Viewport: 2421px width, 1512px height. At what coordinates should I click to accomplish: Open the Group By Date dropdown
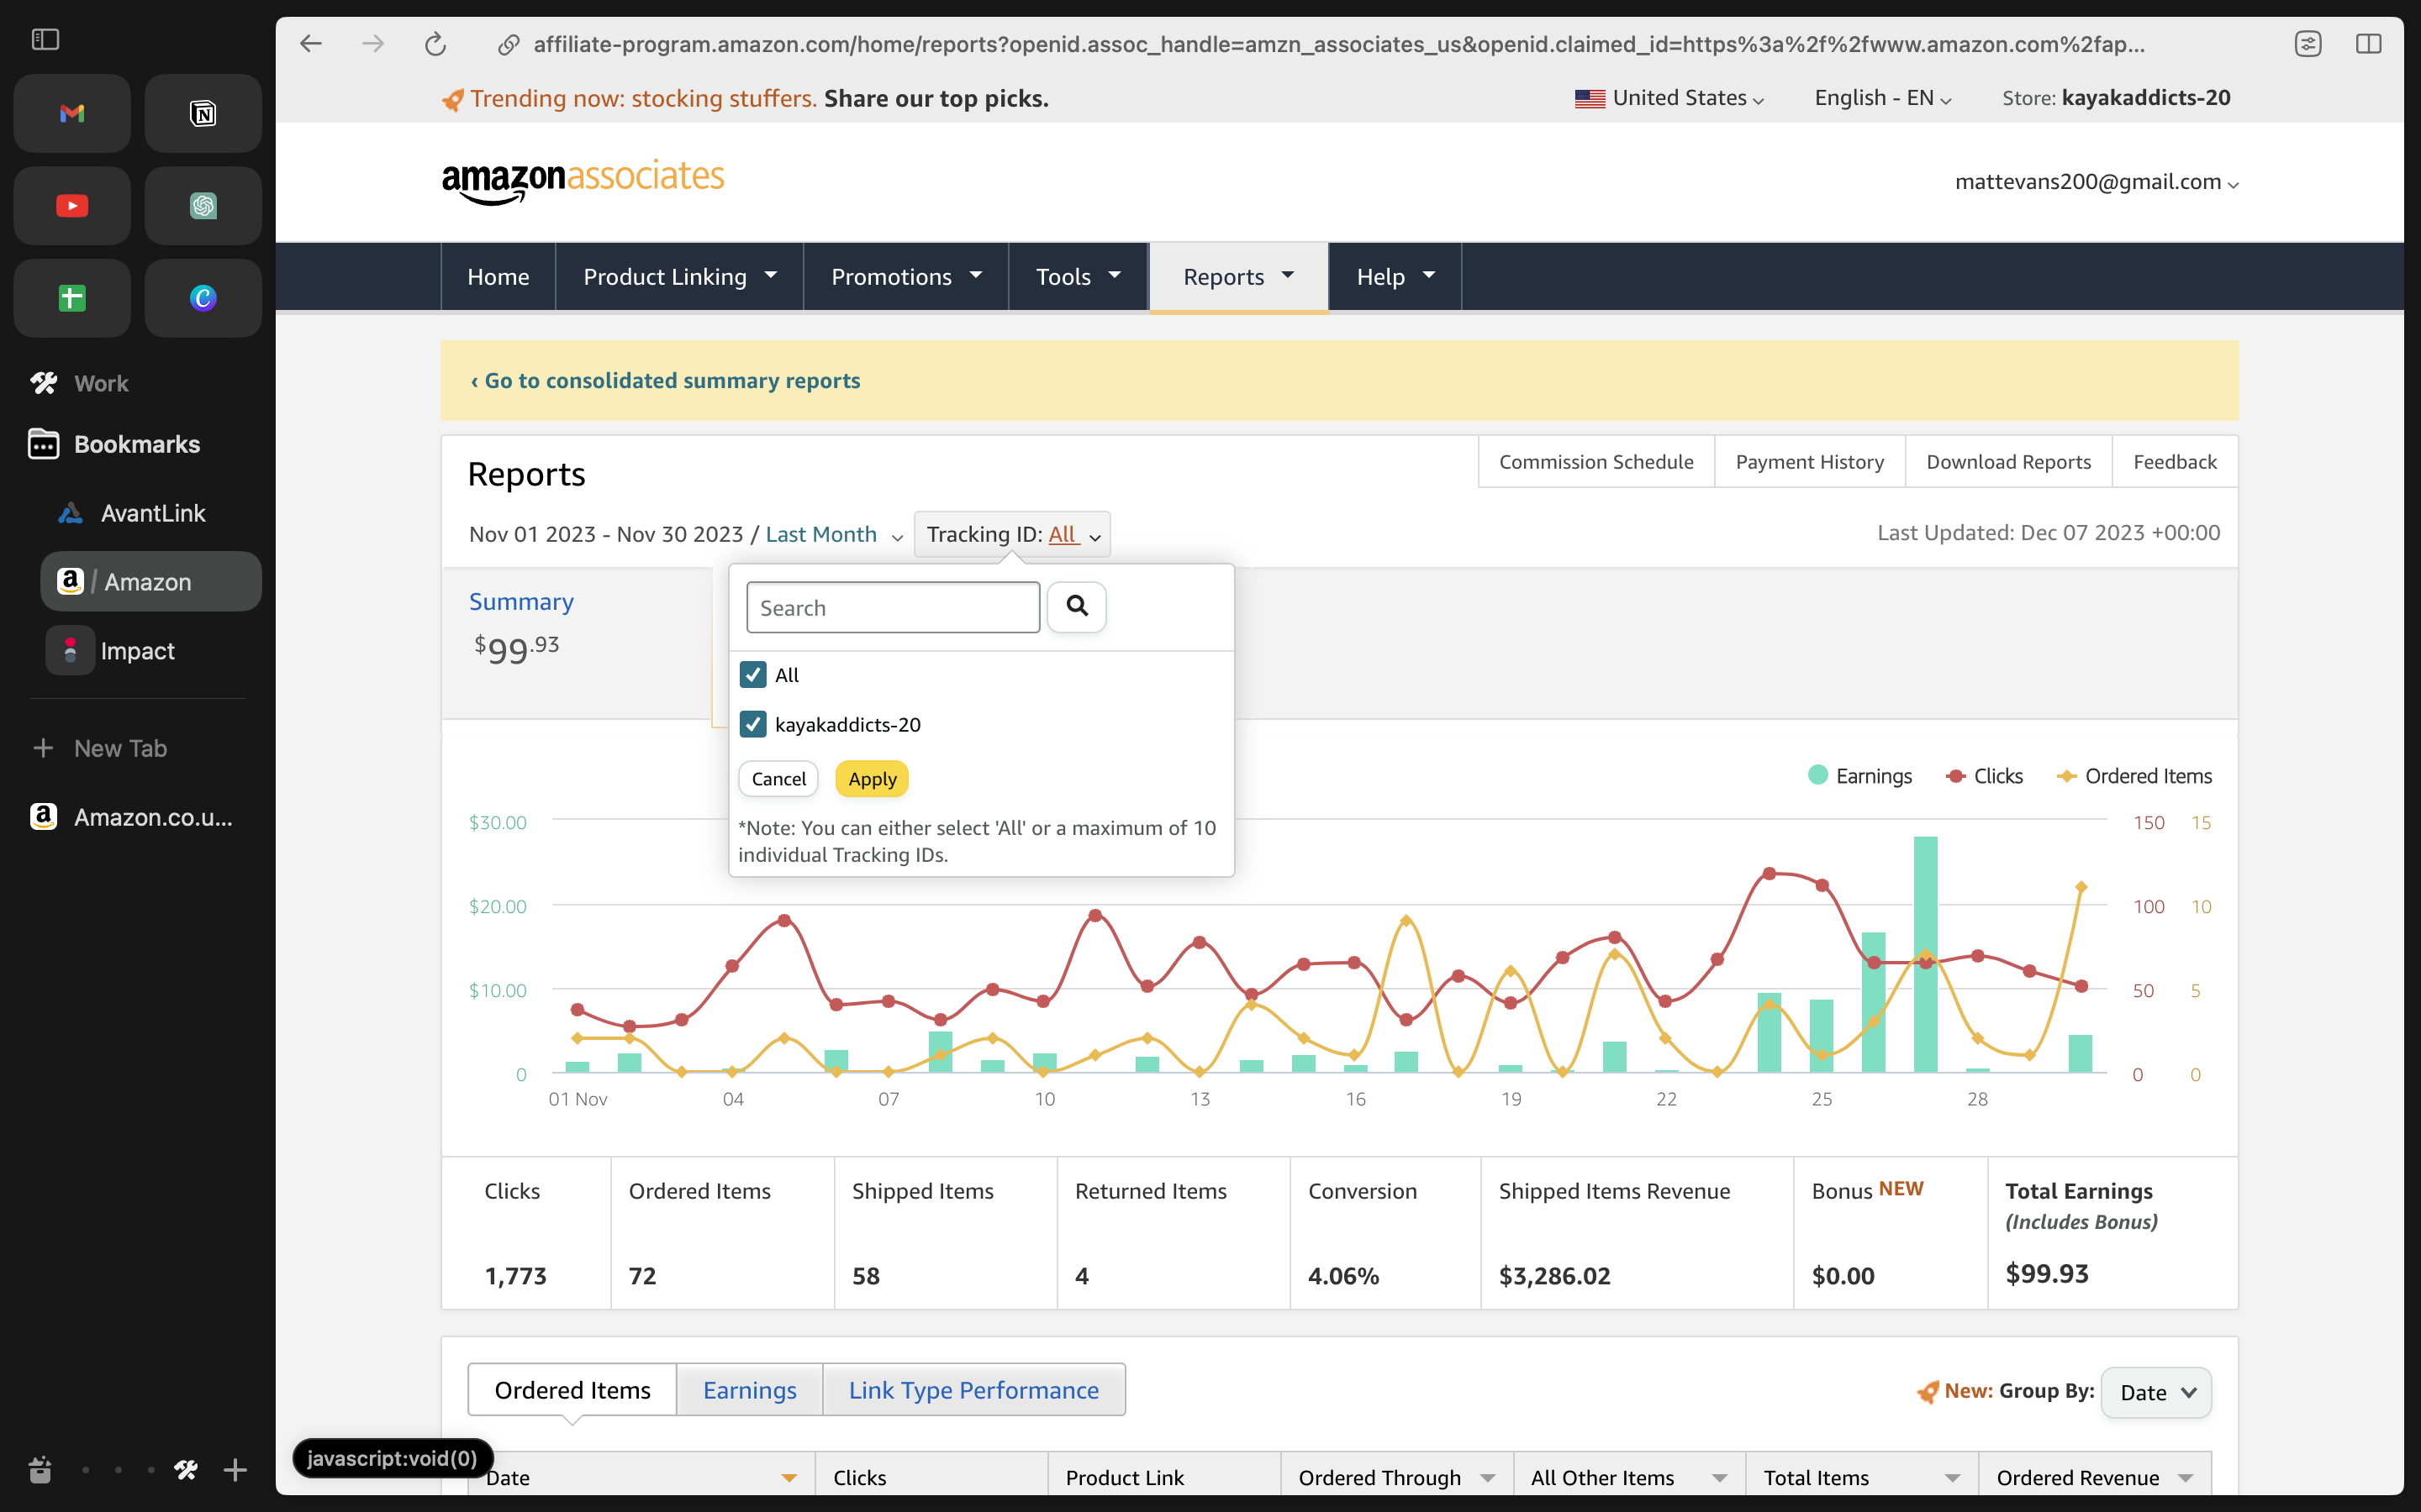point(2156,1392)
